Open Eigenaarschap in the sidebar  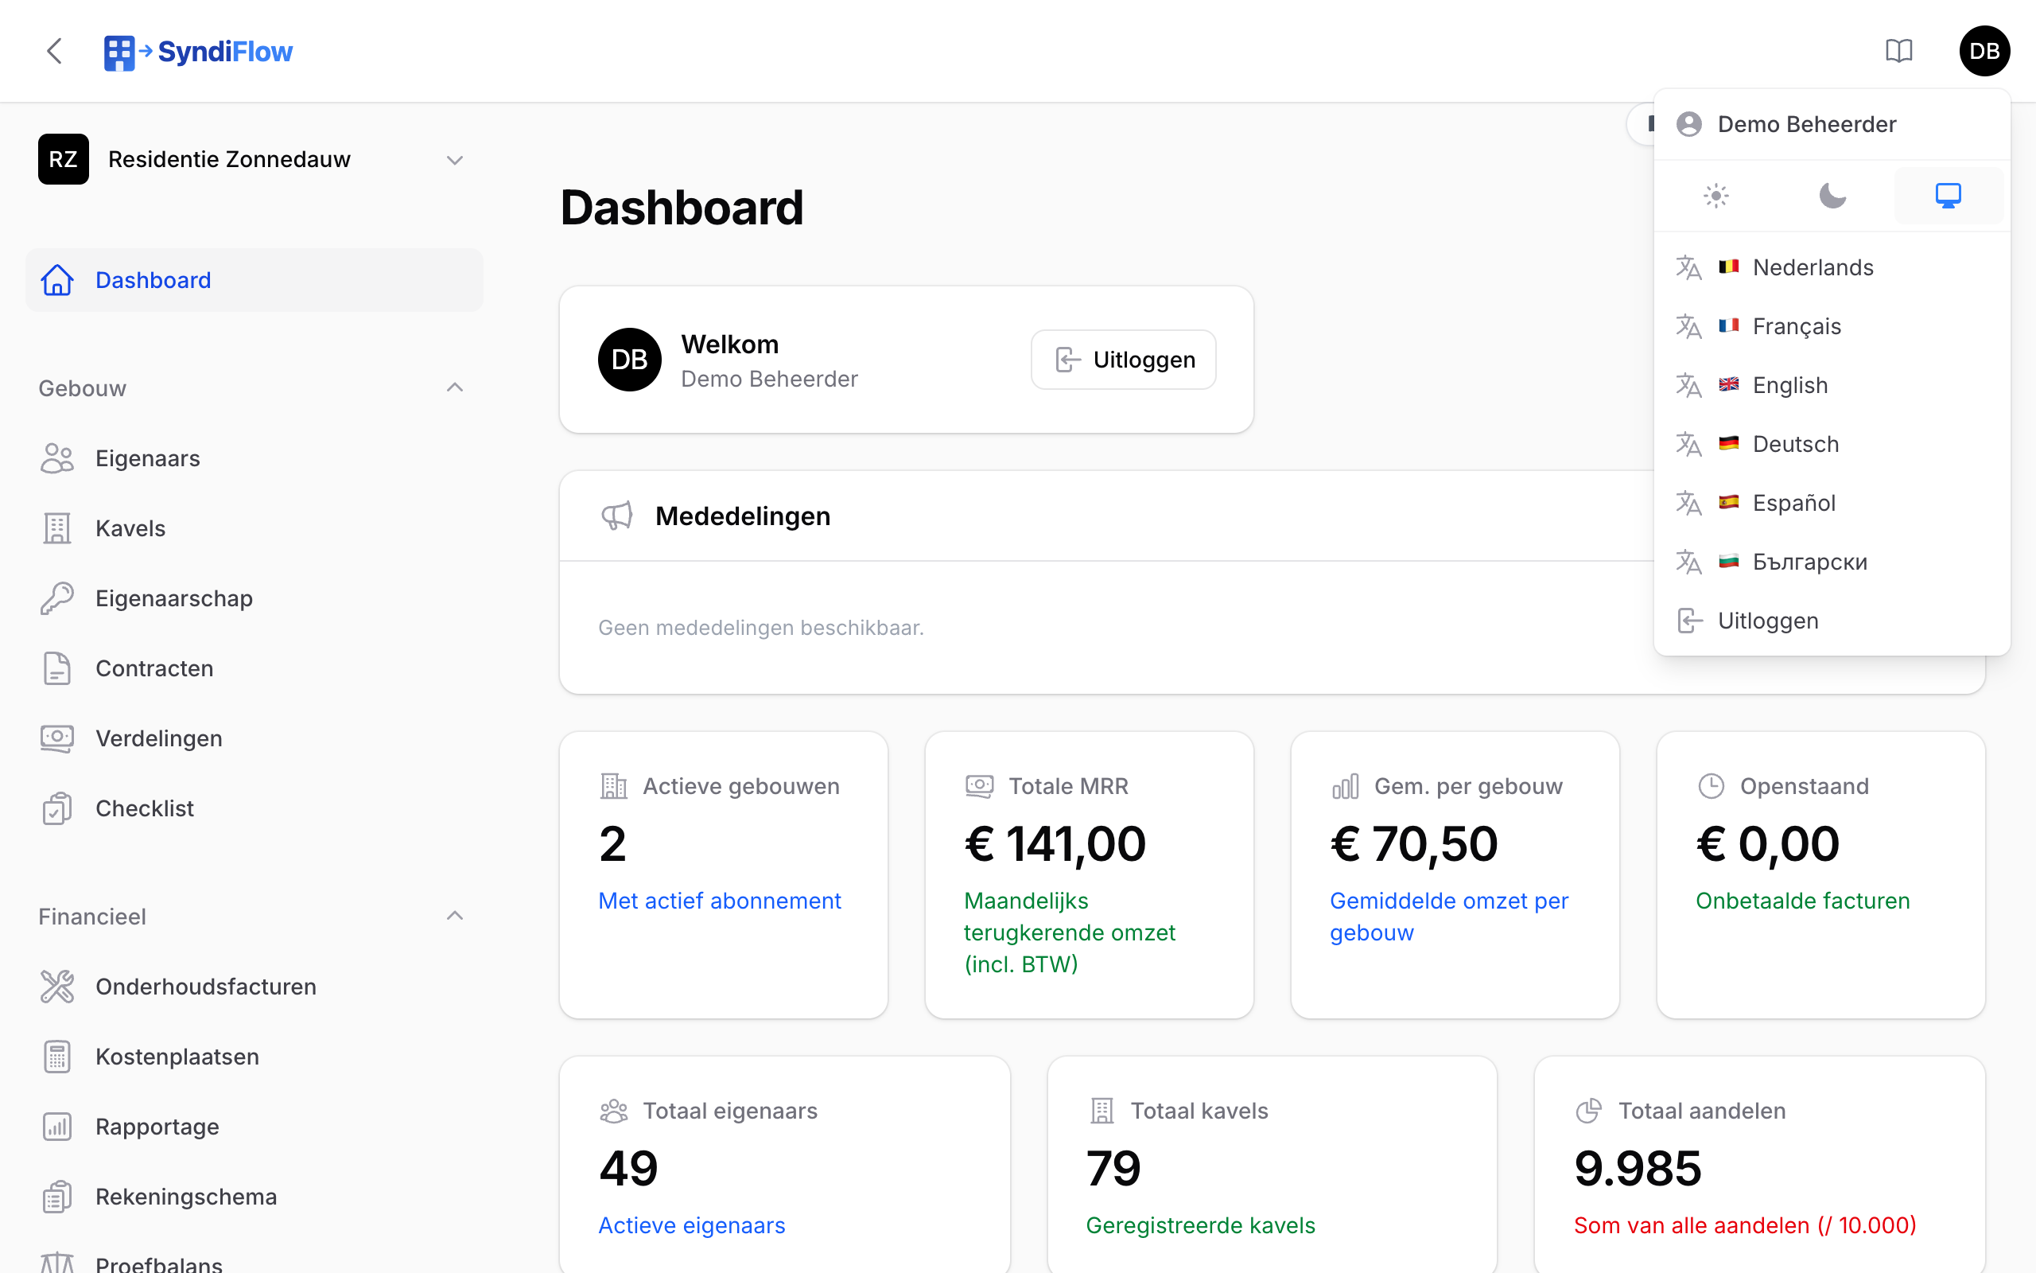(x=253, y=598)
